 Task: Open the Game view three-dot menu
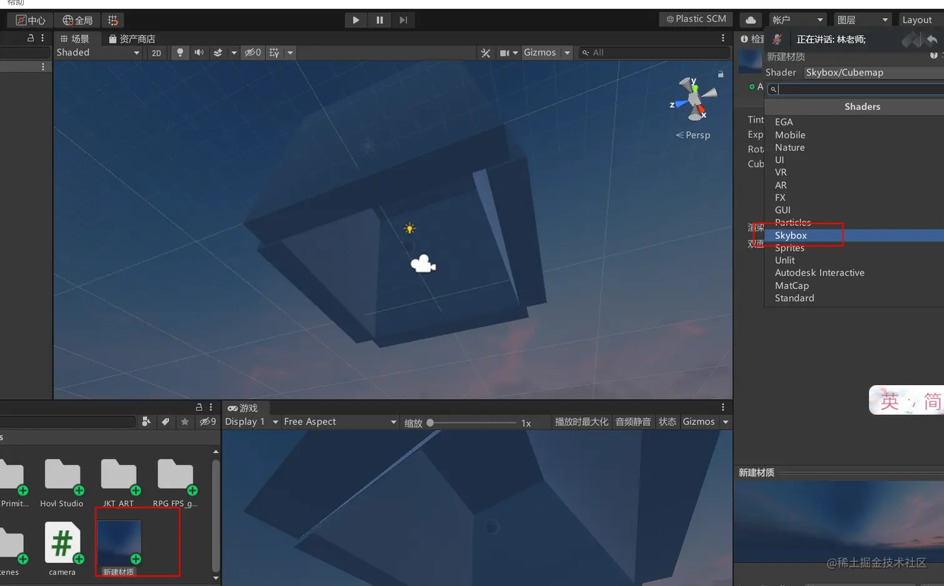coord(723,407)
